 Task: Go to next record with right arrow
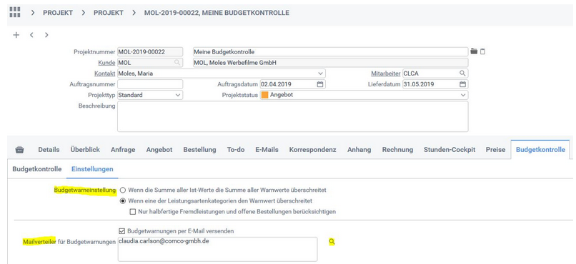[x=46, y=35]
